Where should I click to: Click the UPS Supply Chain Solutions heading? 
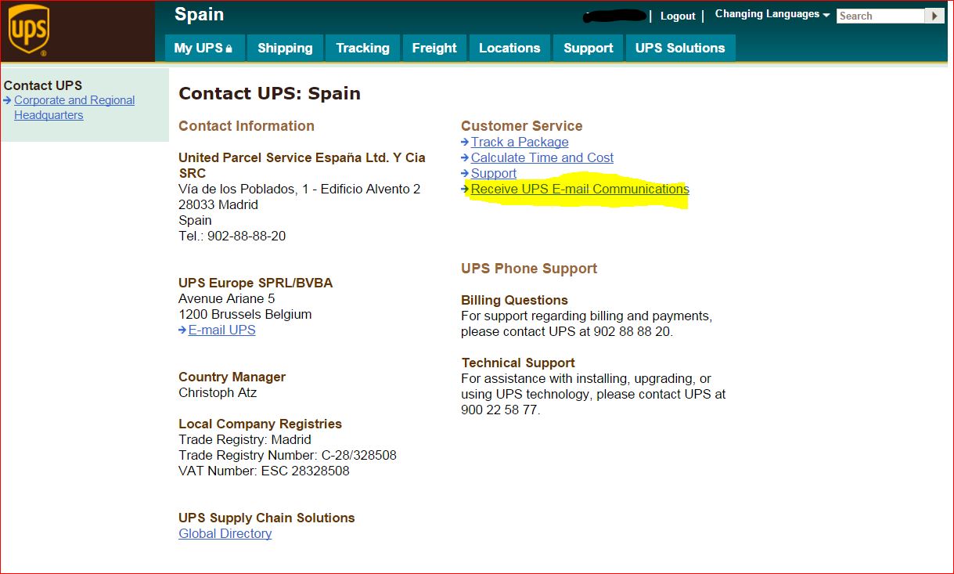click(x=267, y=518)
